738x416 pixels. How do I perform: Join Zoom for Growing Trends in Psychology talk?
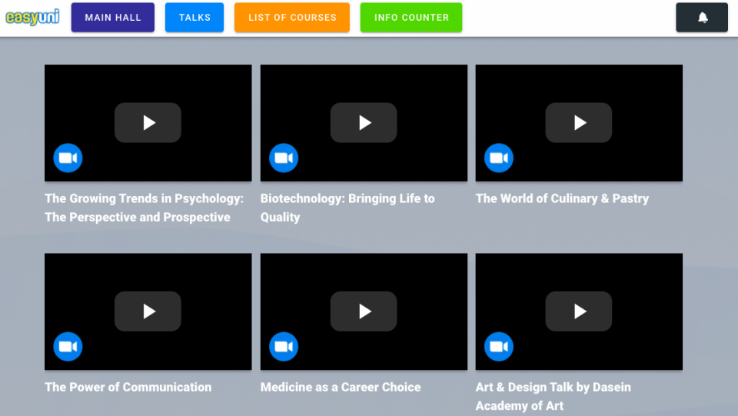coord(68,158)
